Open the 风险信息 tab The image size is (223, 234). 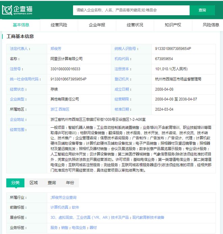[211, 25]
